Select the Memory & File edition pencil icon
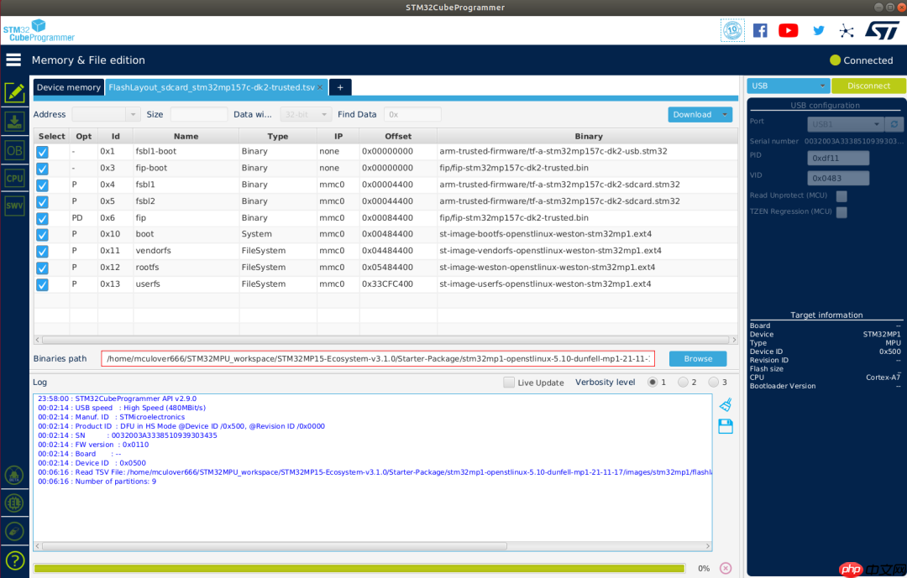The image size is (907, 578). click(14, 92)
